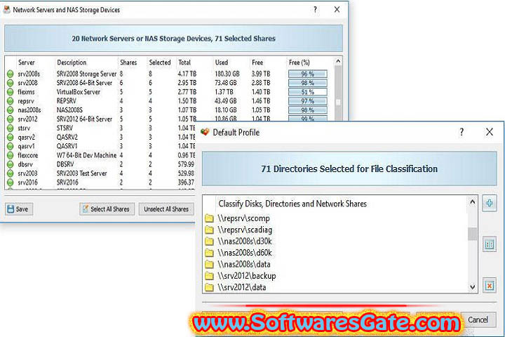This screenshot has height=337, width=505.
Task: Click the folder icon for \\srv2012\data
Action: click(x=209, y=287)
